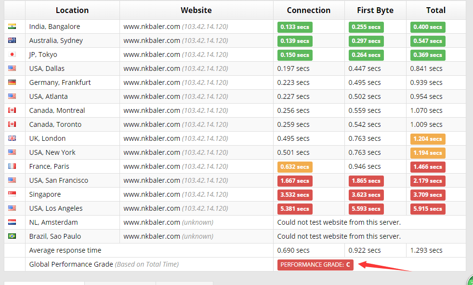Click the 1.667 secs San Francisco connection badge
473x285 pixels.
[295, 181]
